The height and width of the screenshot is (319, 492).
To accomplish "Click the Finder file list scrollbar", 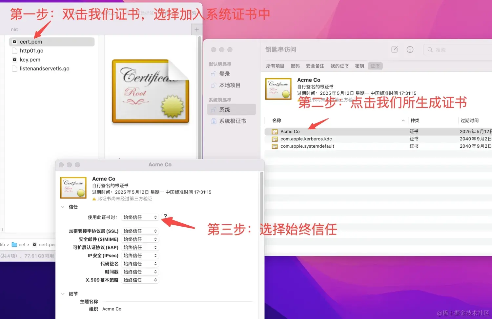I will click(x=199, y=98).
